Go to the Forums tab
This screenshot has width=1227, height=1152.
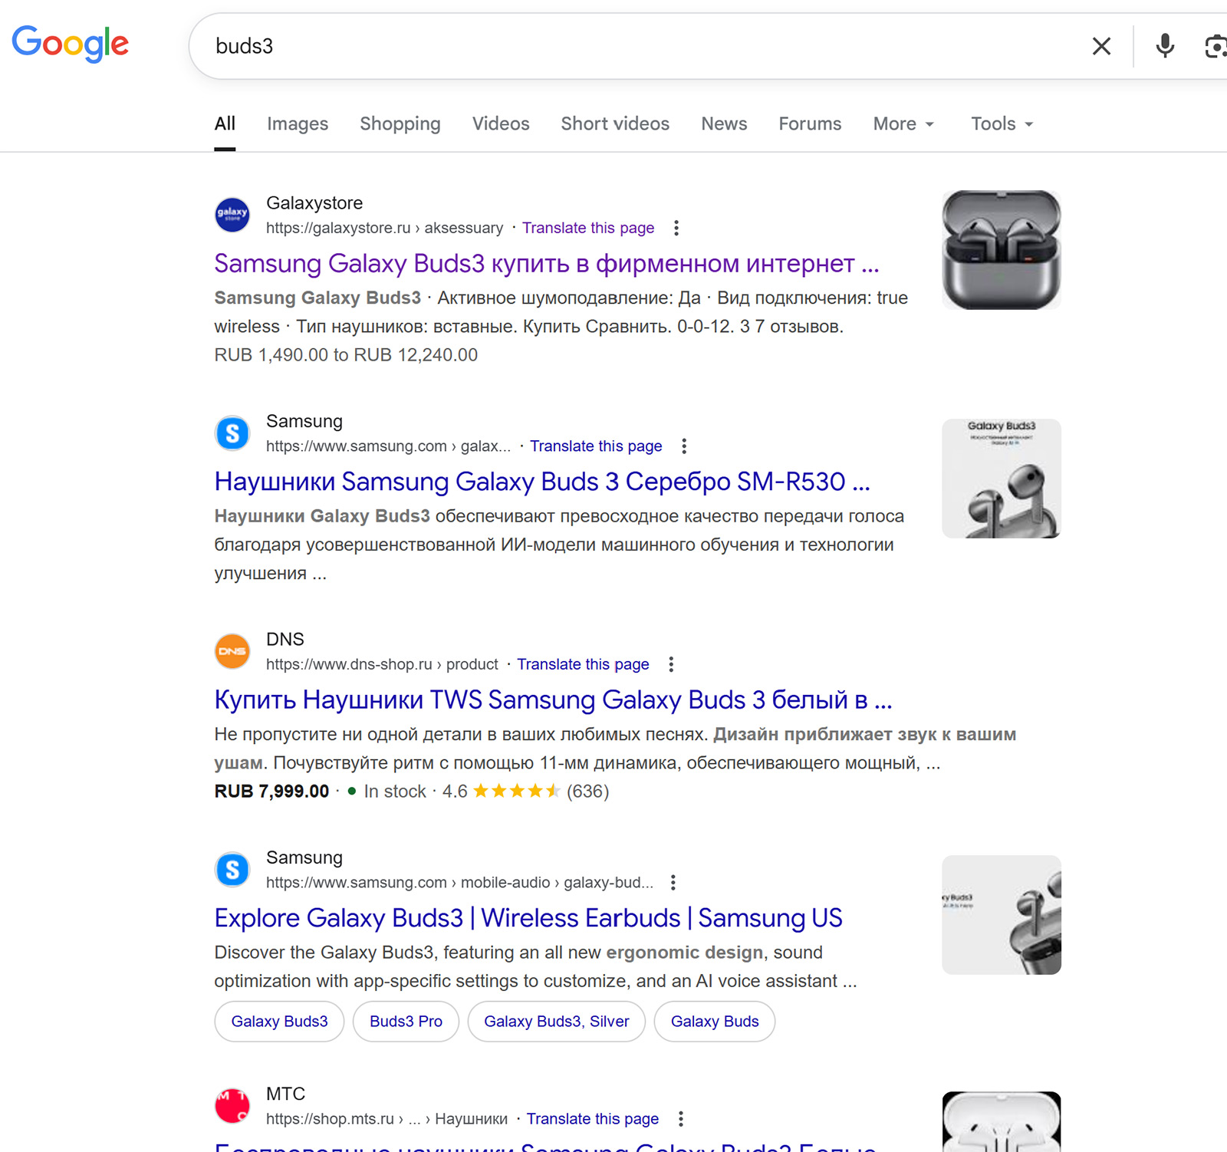pos(810,124)
